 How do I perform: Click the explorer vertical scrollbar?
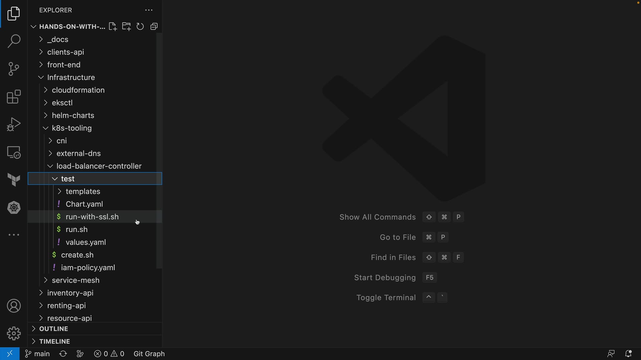tap(159, 150)
